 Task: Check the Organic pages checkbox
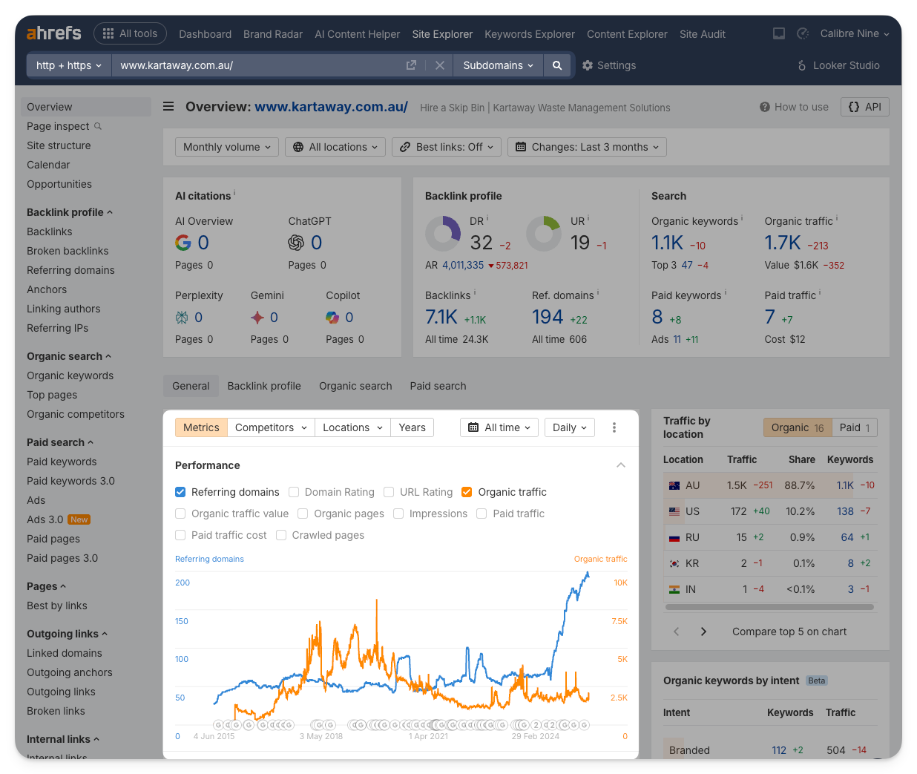click(x=303, y=514)
